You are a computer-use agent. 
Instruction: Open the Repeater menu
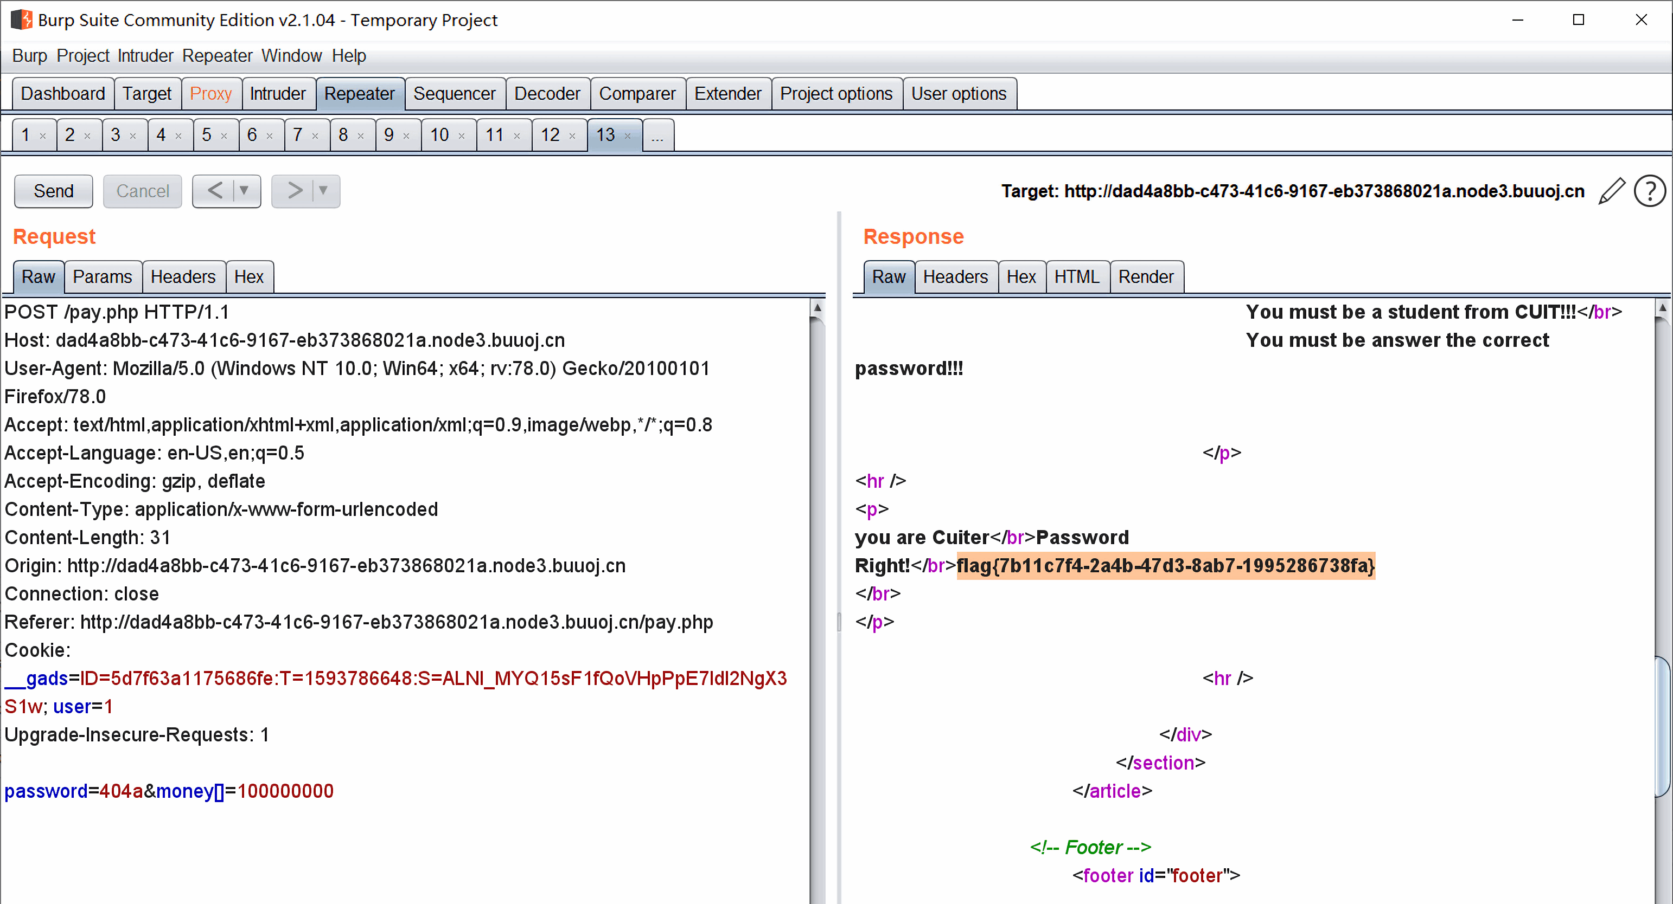tap(217, 56)
